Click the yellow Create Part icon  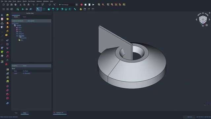(x=81, y=9)
